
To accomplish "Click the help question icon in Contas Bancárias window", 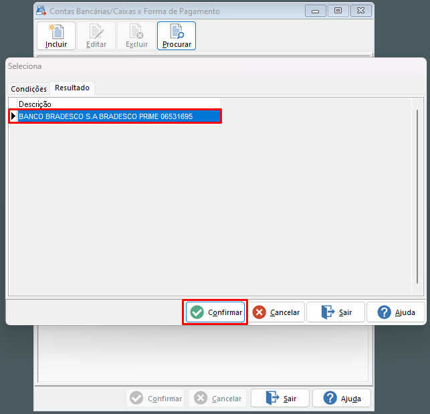I will (x=330, y=398).
